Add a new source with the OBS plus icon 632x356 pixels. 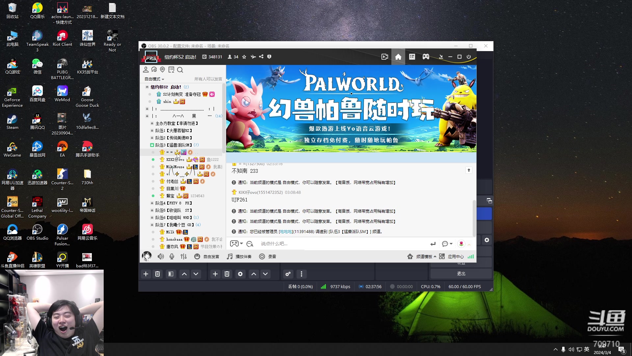[x=215, y=274]
